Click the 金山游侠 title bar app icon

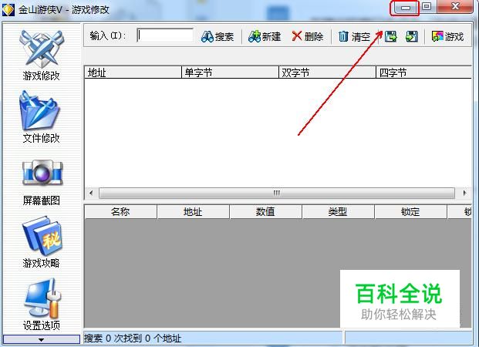8,10
